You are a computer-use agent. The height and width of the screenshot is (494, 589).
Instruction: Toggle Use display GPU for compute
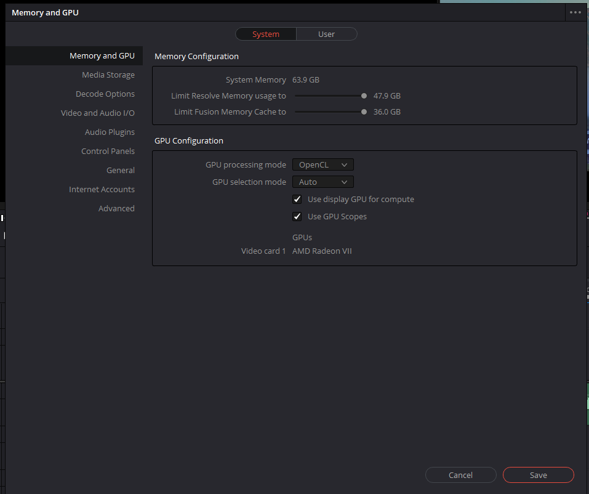pyautogui.click(x=297, y=199)
